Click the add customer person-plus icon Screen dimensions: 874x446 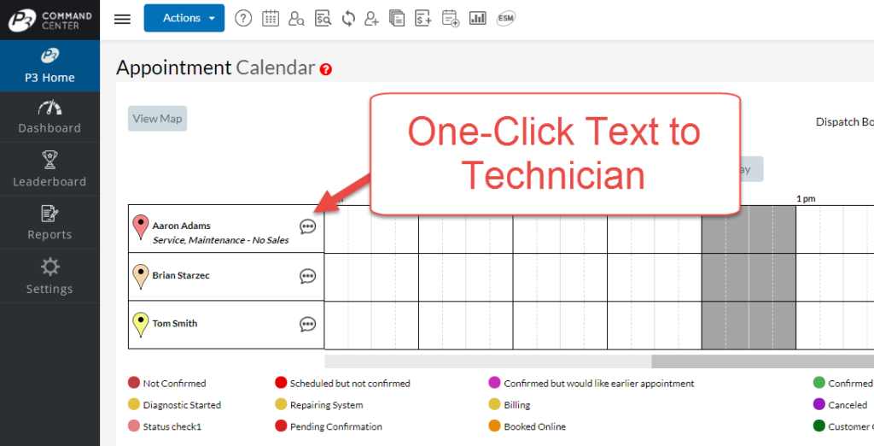click(x=372, y=19)
